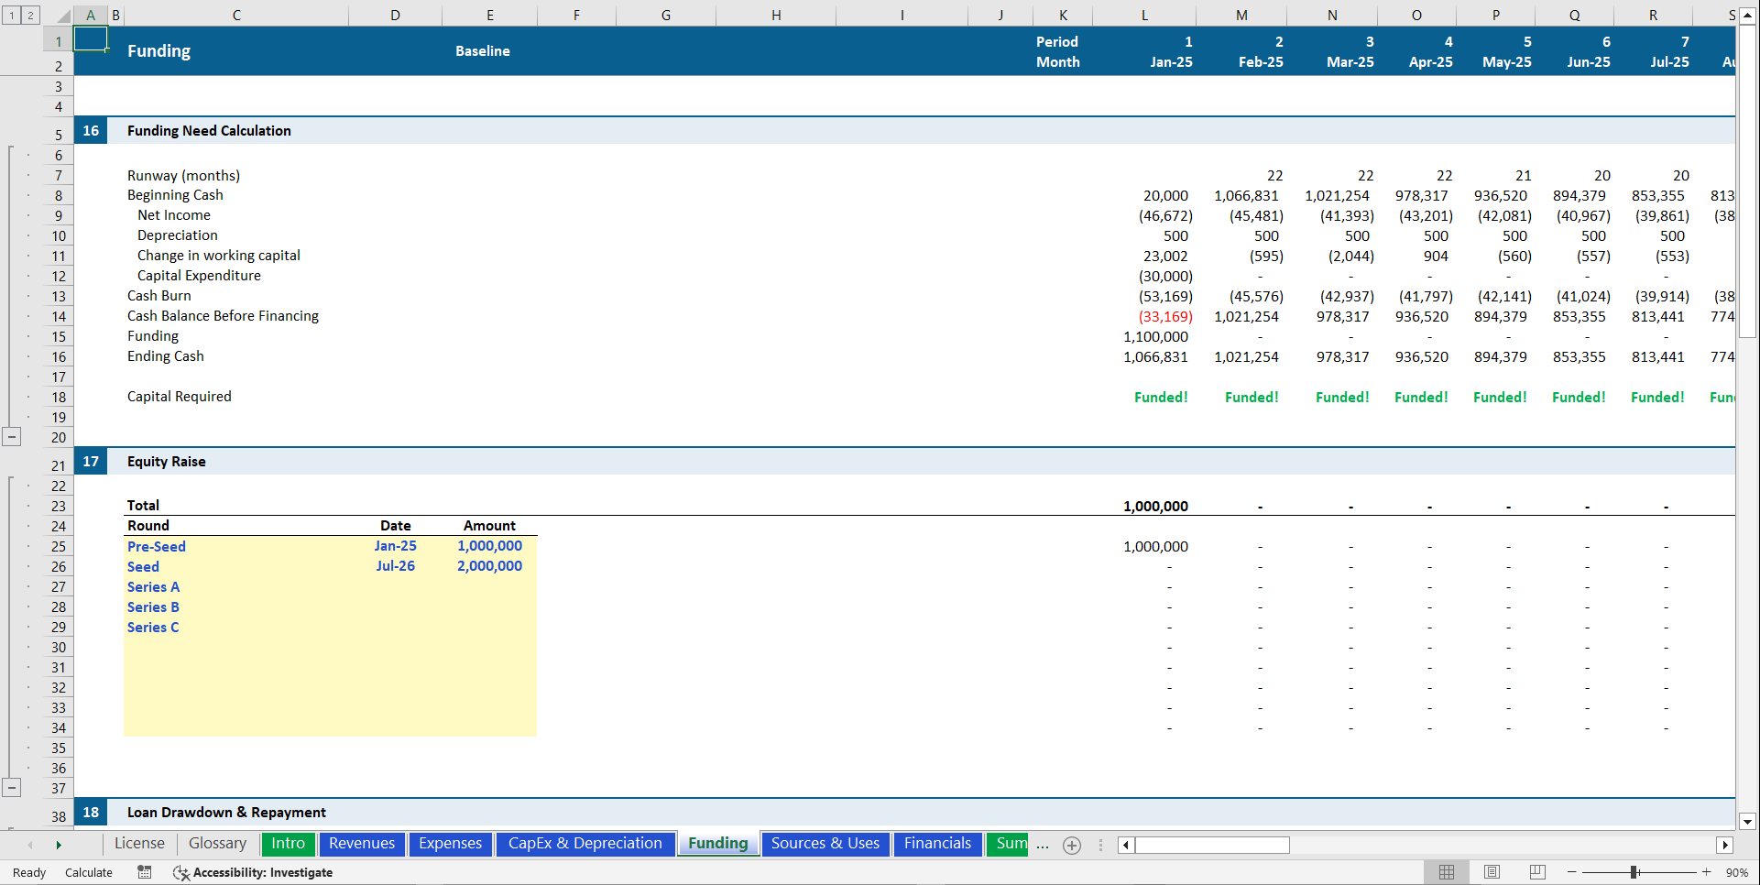
Task: Open the Sources & Uses sheet tab
Action: pyautogui.click(x=825, y=843)
